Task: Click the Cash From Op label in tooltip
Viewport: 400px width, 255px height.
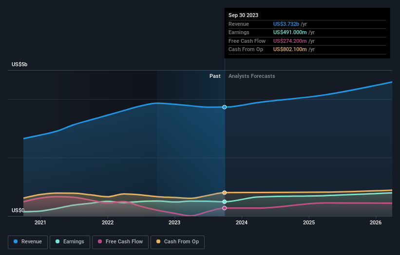Action: click(246, 50)
